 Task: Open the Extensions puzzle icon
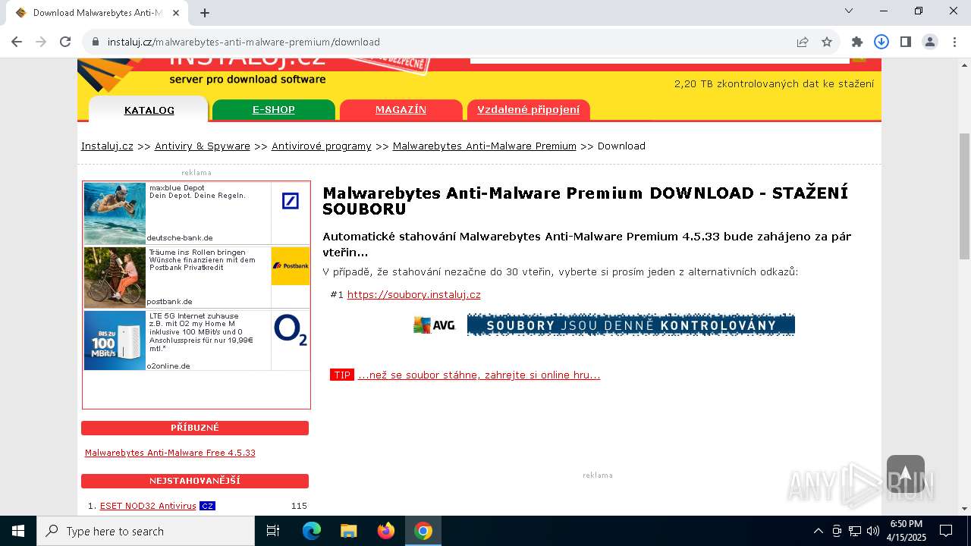click(857, 42)
